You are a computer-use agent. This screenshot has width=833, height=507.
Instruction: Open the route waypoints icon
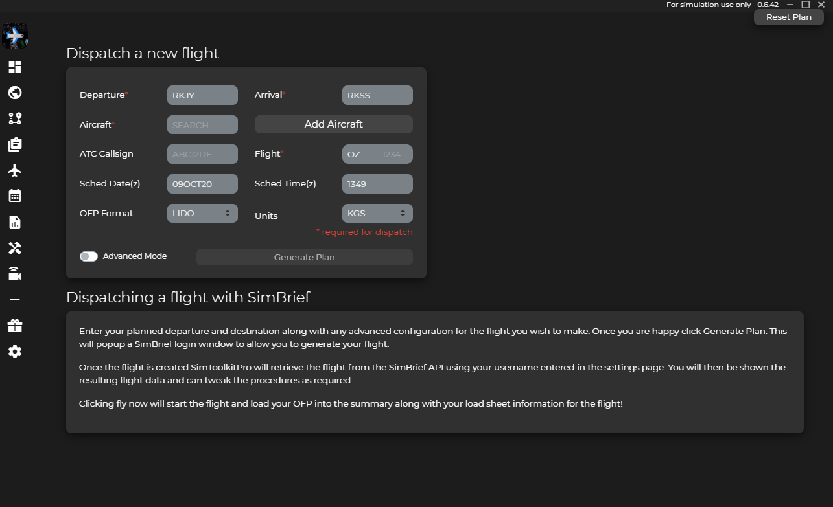tap(15, 118)
